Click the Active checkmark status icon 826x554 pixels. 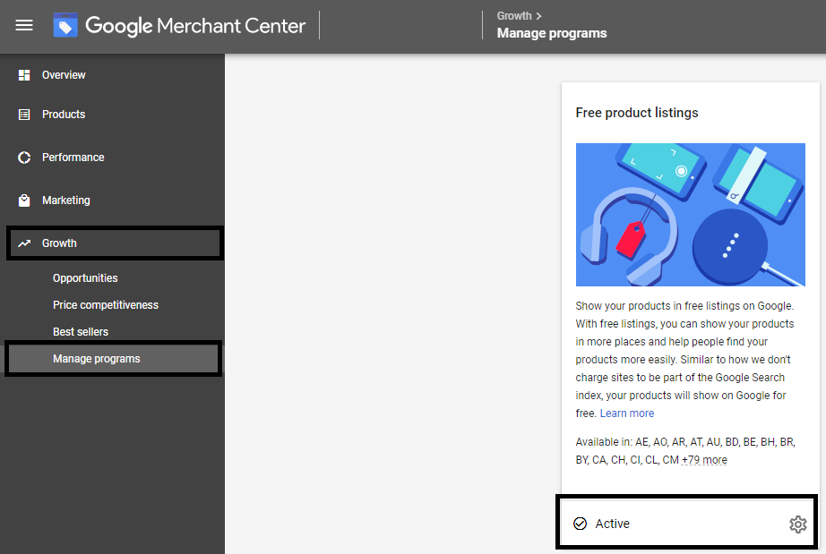580,524
